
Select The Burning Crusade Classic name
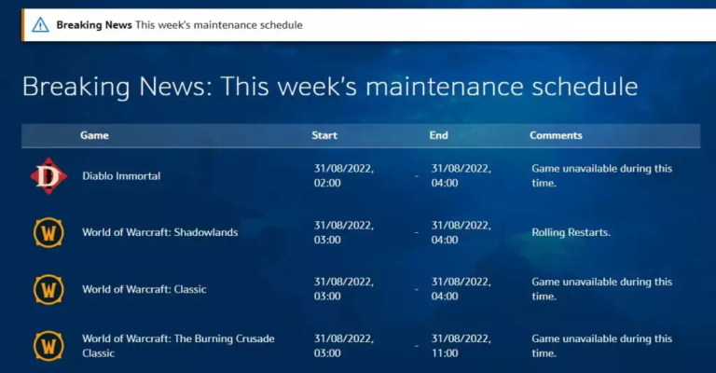pos(178,346)
